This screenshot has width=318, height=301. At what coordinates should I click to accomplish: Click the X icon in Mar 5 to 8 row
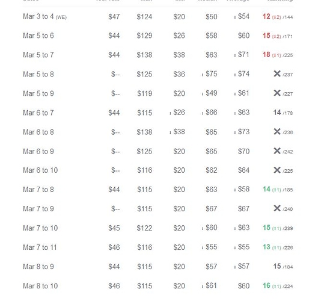pos(277,73)
